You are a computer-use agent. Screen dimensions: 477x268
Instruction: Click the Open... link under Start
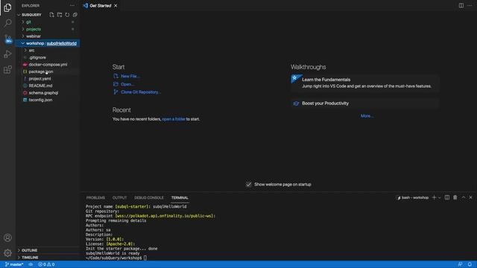click(x=127, y=84)
